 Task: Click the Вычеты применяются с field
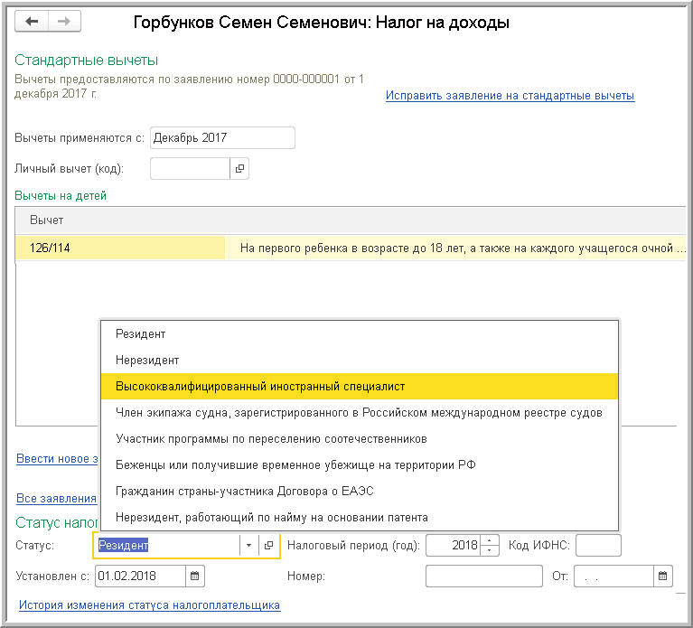222,138
